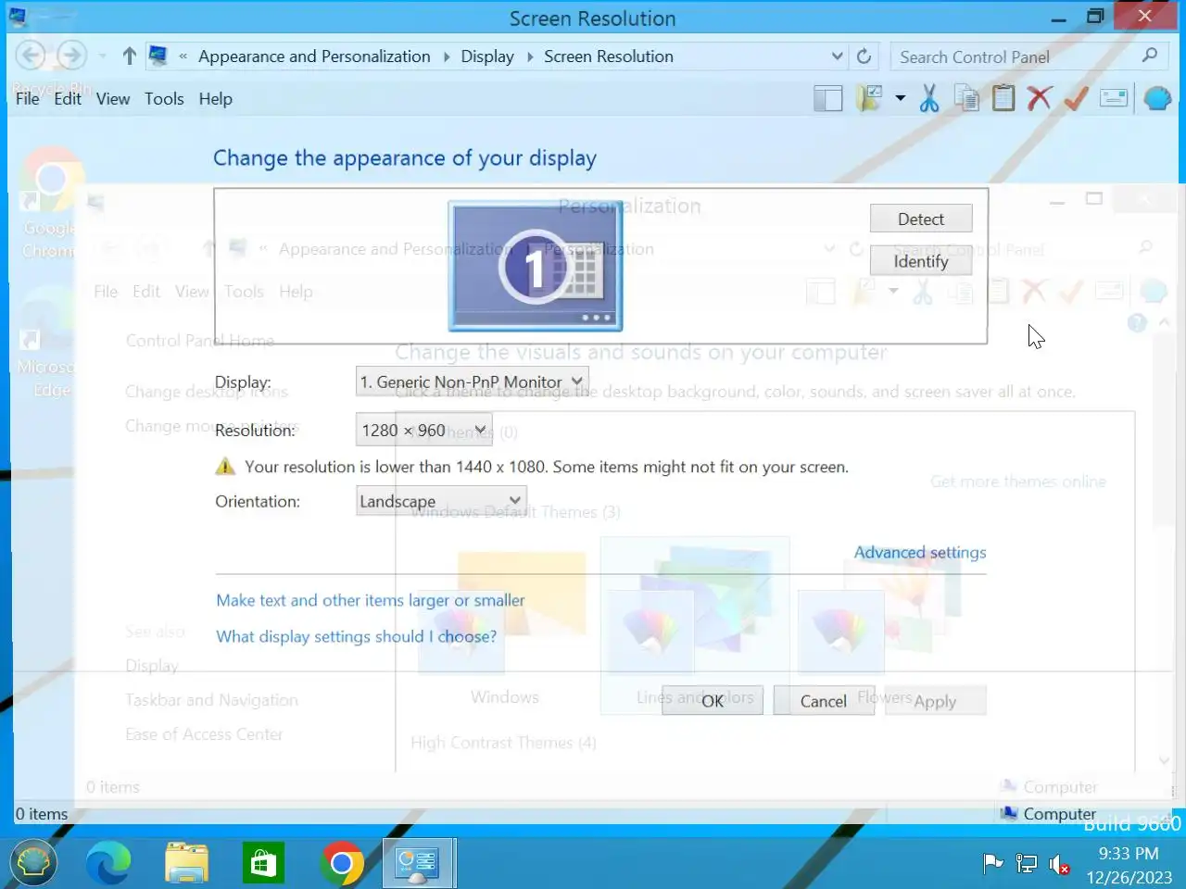Focus the Search Control Panel field
The height and width of the screenshot is (889, 1186).
point(1014,56)
